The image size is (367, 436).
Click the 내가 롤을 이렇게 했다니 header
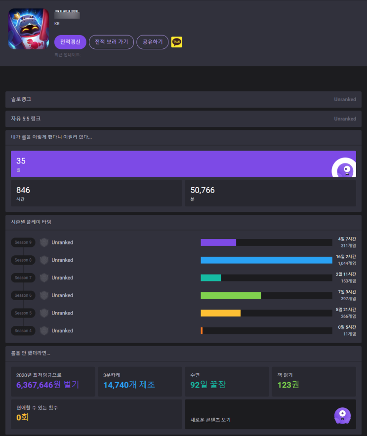[51, 137]
